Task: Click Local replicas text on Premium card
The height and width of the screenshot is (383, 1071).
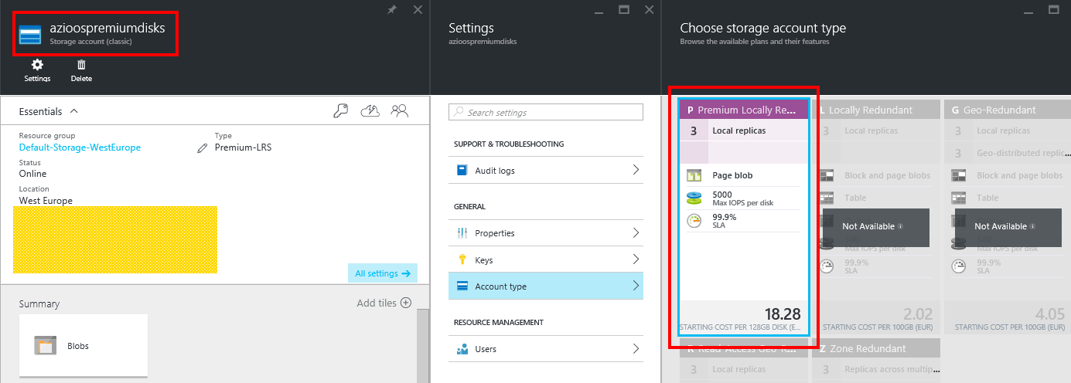Action: pyautogui.click(x=739, y=130)
